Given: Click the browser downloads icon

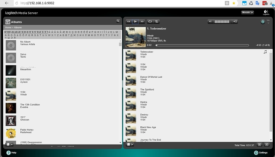Looking at the screenshot, I should [271, 3].
